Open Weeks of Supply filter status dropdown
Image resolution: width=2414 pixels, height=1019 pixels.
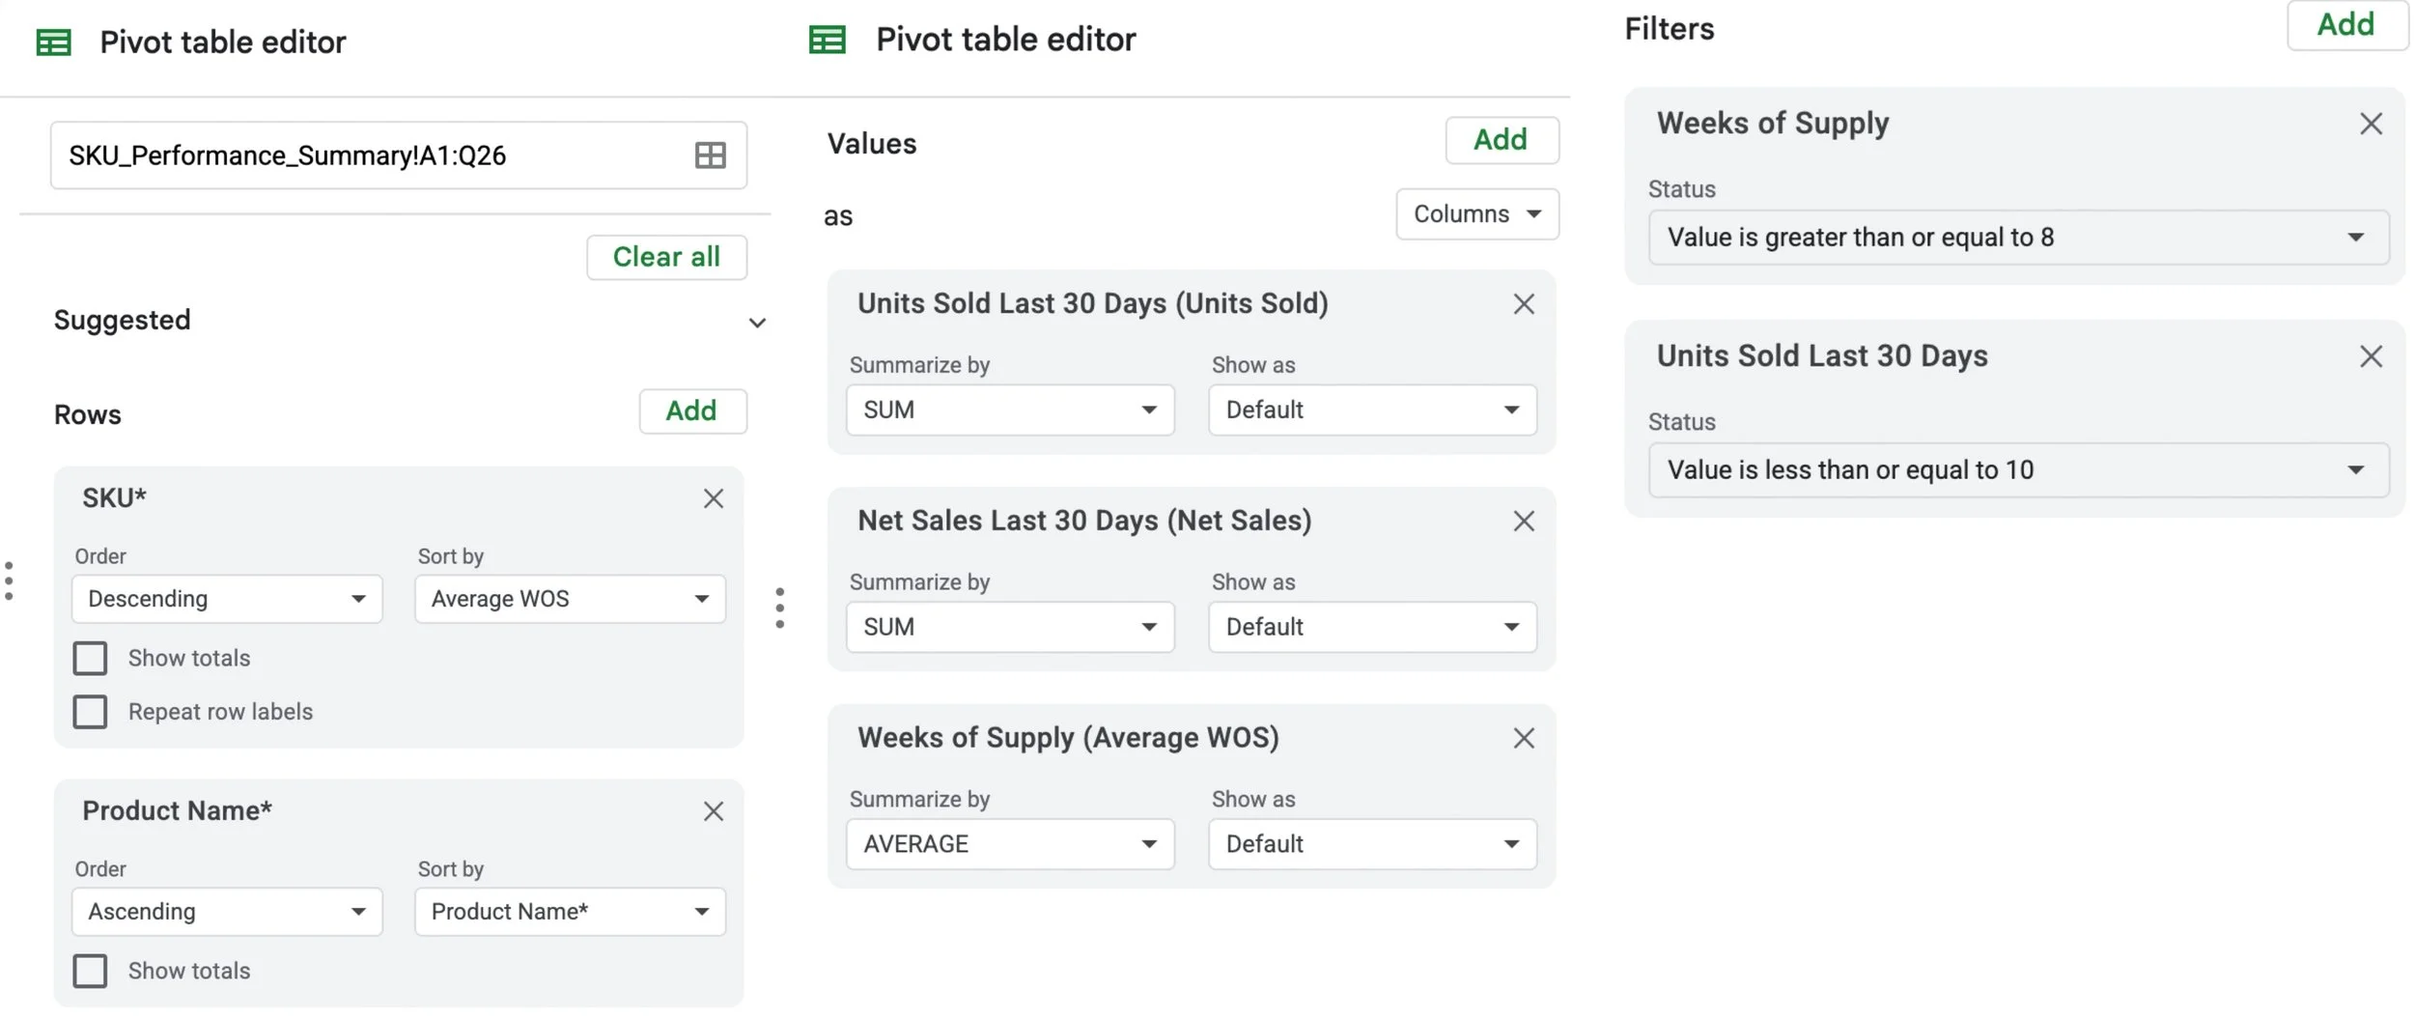coord(2017,238)
